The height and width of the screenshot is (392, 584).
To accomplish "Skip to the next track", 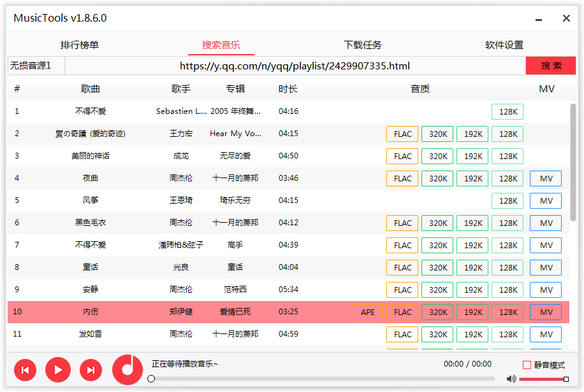I will pyautogui.click(x=91, y=370).
